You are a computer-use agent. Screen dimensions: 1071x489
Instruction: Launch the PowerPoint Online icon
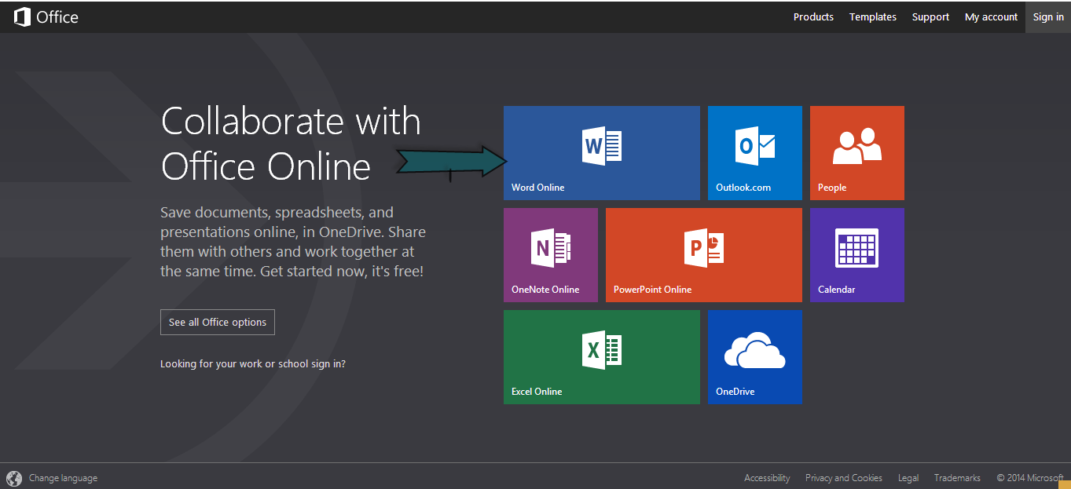point(704,248)
